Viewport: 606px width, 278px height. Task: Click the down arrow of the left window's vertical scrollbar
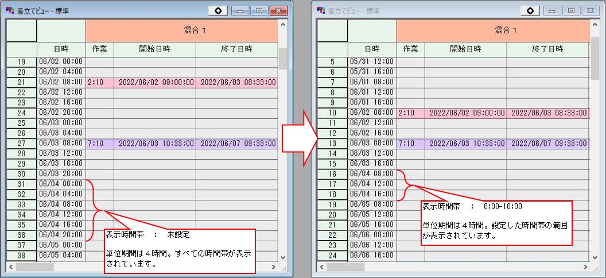282,257
